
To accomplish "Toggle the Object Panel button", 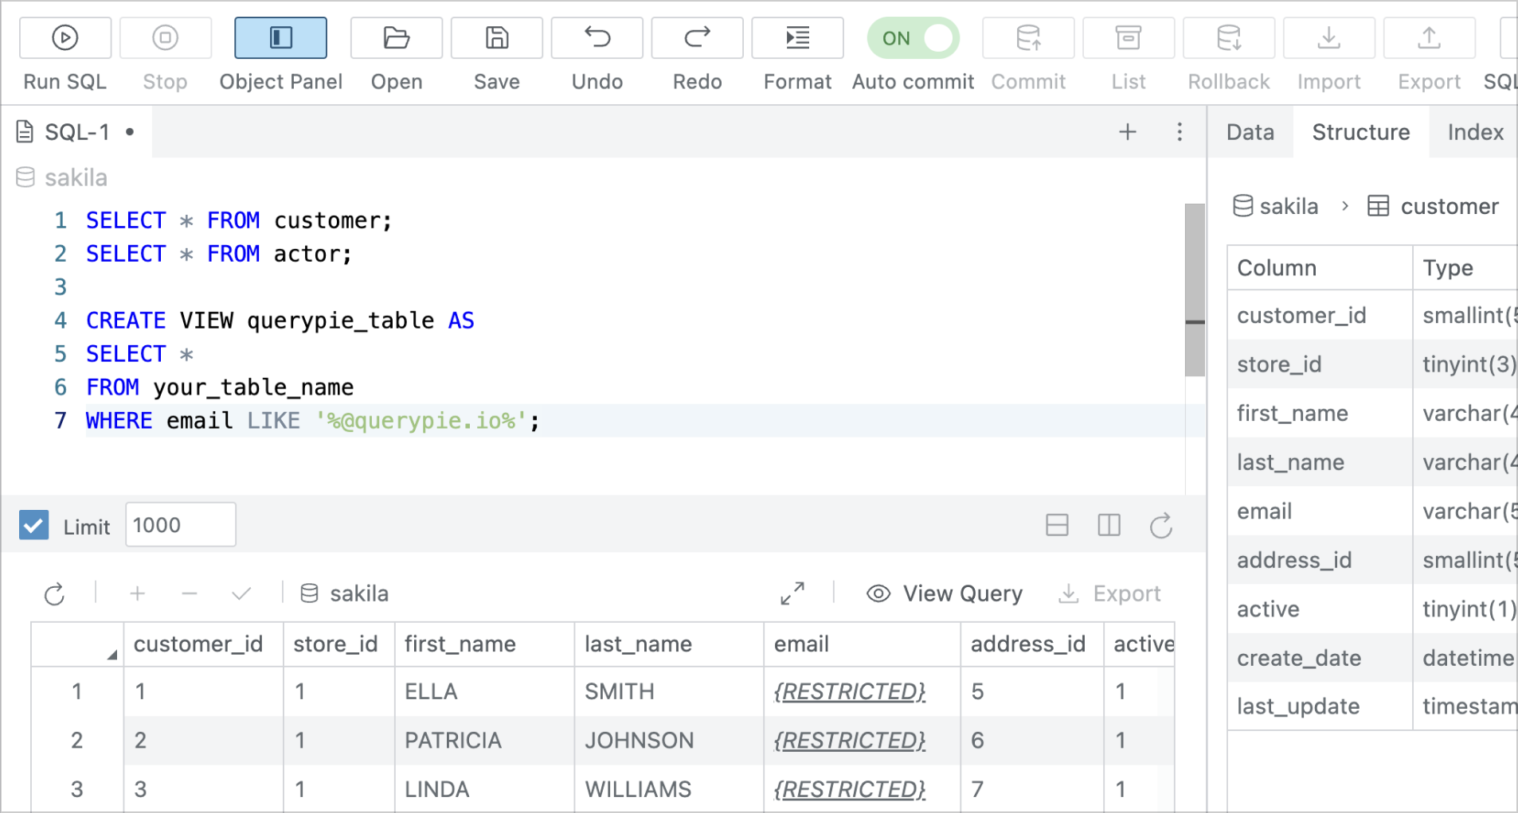I will [280, 37].
